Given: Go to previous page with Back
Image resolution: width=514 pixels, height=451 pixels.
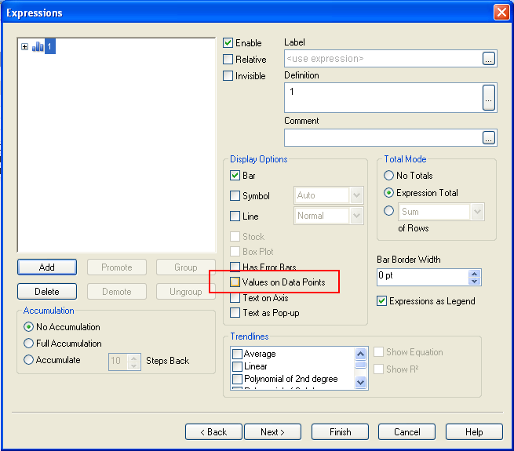Looking at the screenshot, I should tap(213, 432).
